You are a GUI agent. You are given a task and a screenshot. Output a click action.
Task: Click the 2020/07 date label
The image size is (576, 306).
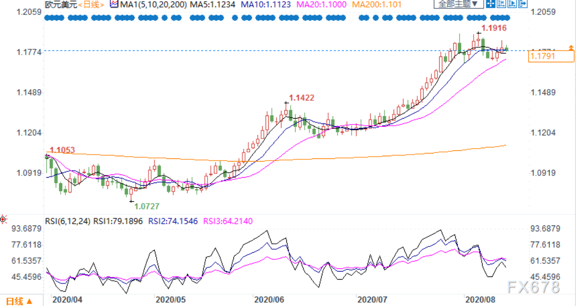(x=372, y=300)
